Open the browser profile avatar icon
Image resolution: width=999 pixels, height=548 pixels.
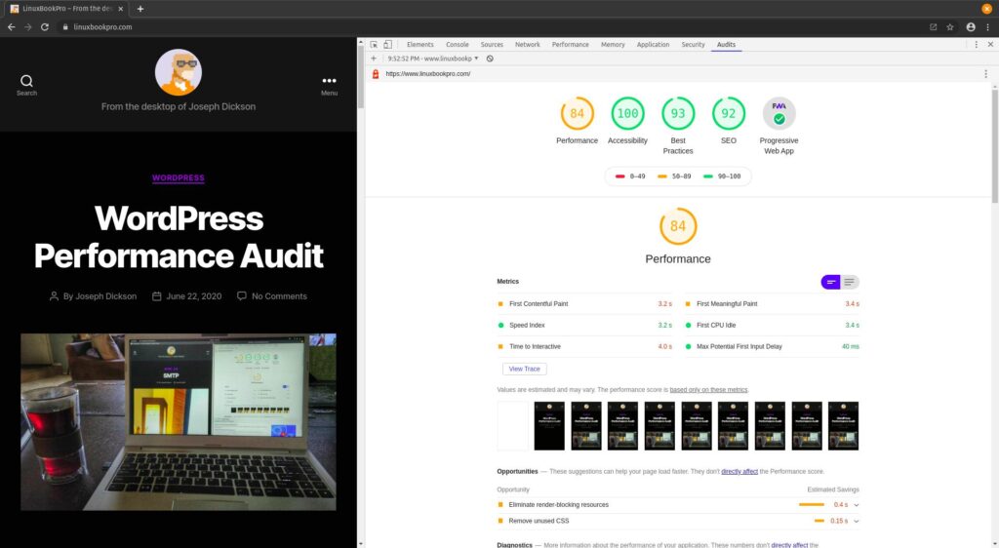[971, 27]
